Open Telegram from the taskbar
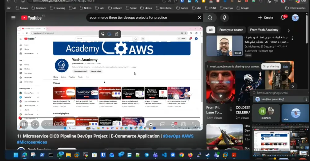 point(147,155)
